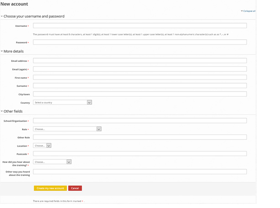Click the Surname text box
280x208 pixels.
[140, 86]
